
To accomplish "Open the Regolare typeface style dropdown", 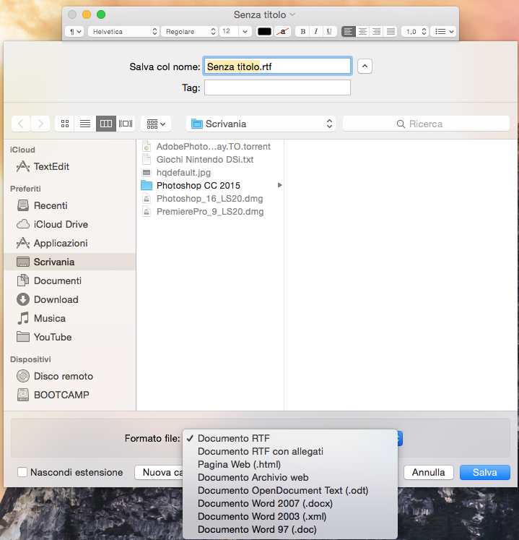I will point(190,31).
